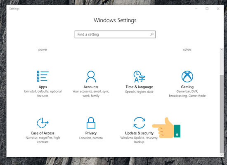227x165 pixels.
Task: Click 'Game bar, DVR, broadcasting' description
Action: pos(187,94)
